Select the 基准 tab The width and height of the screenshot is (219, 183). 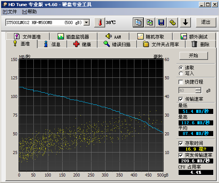pos(22,44)
